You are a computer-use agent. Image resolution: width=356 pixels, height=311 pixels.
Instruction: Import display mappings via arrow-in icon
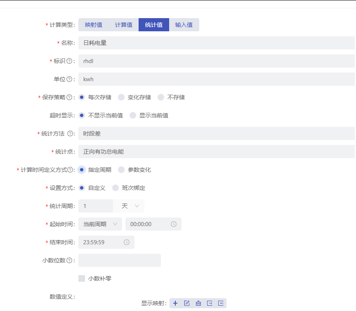tap(220, 303)
